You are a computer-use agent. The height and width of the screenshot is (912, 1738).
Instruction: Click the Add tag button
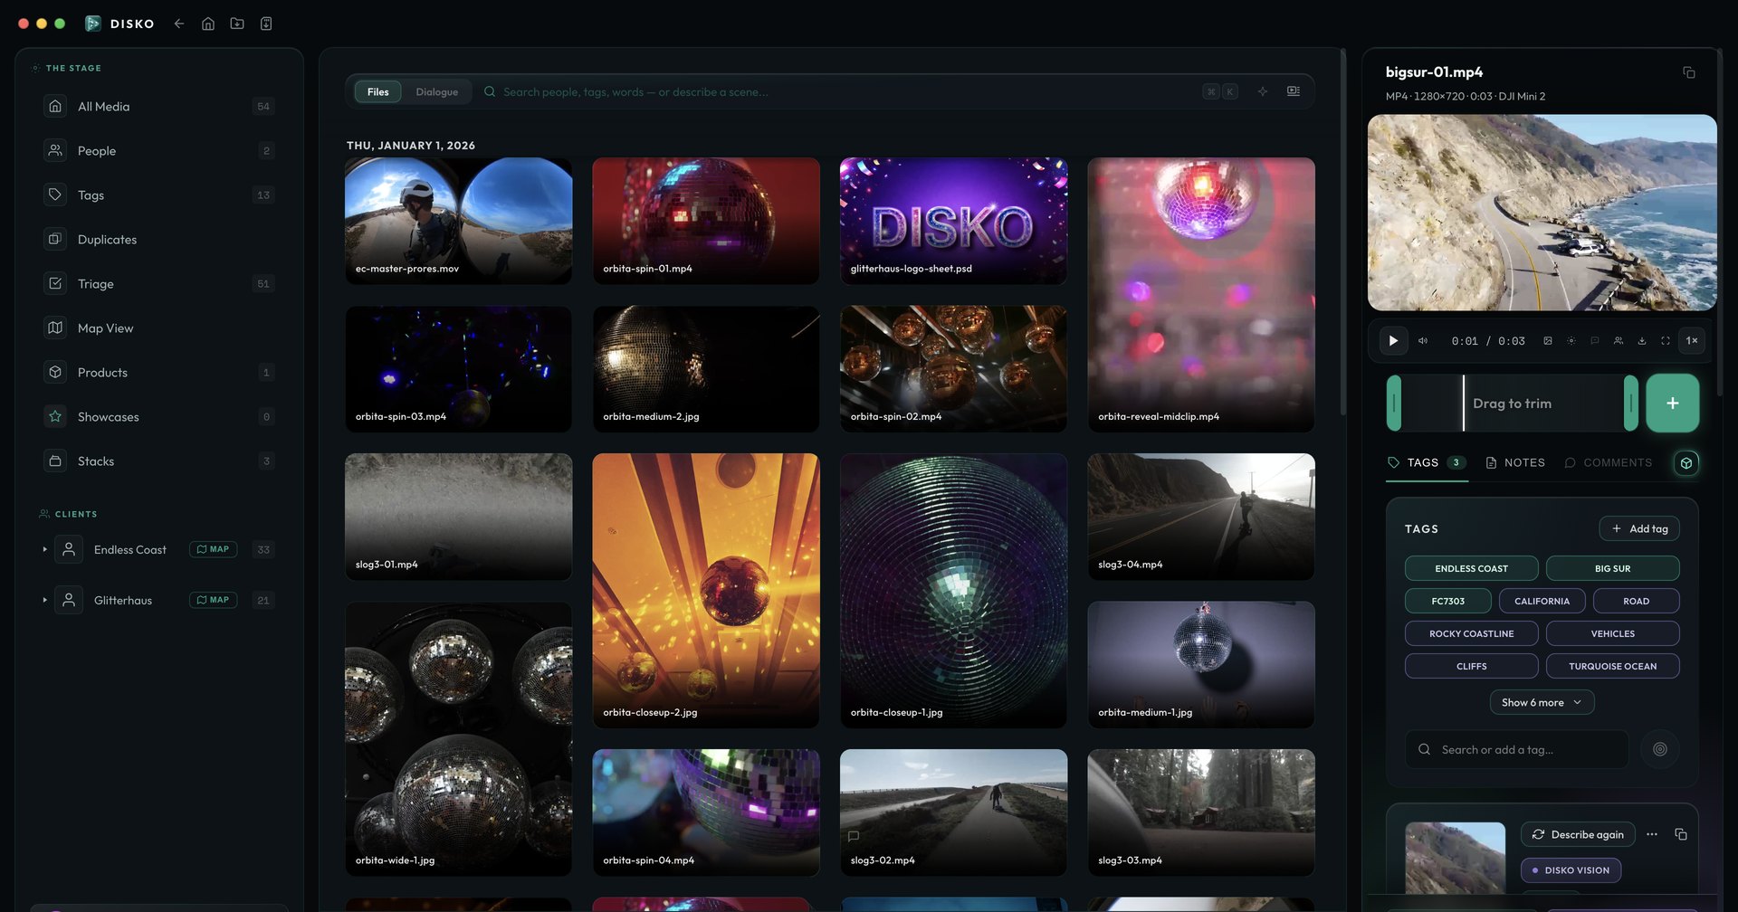click(x=1639, y=528)
